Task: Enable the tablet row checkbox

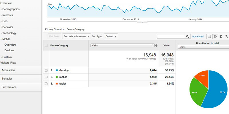Action: click(x=46, y=84)
